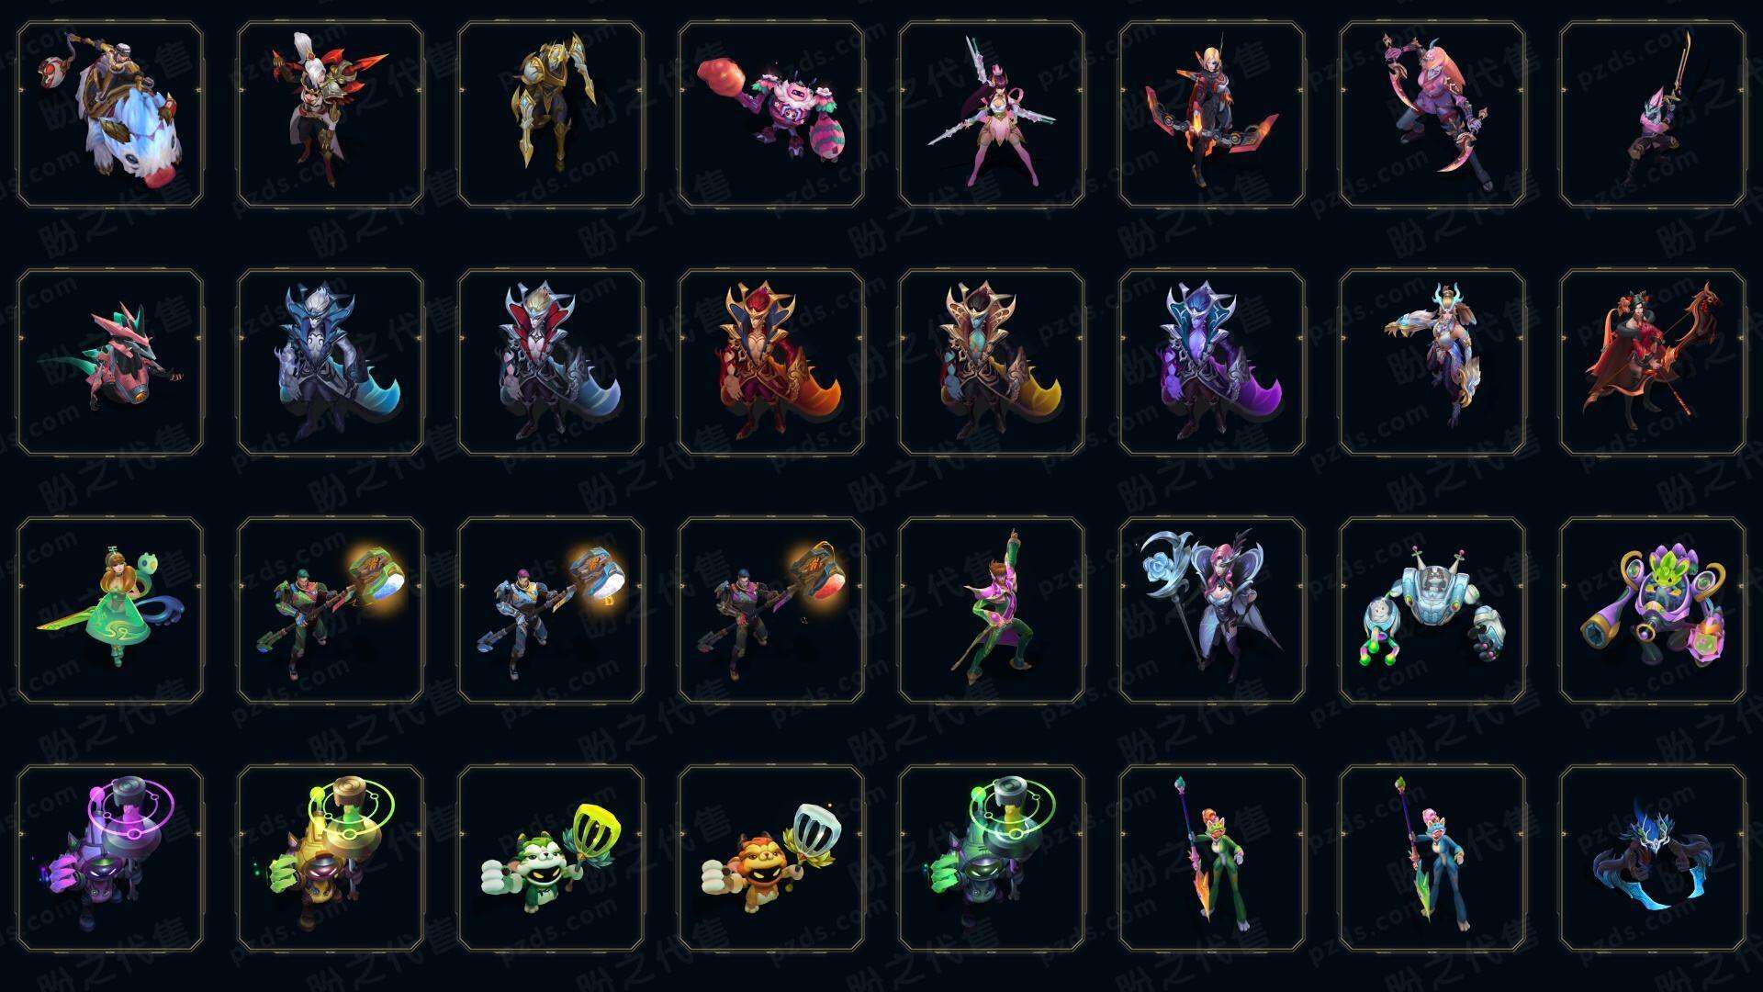Click the blue icy vampire lord skin
The width and height of the screenshot is (1763, 992).
click(331, 362)
